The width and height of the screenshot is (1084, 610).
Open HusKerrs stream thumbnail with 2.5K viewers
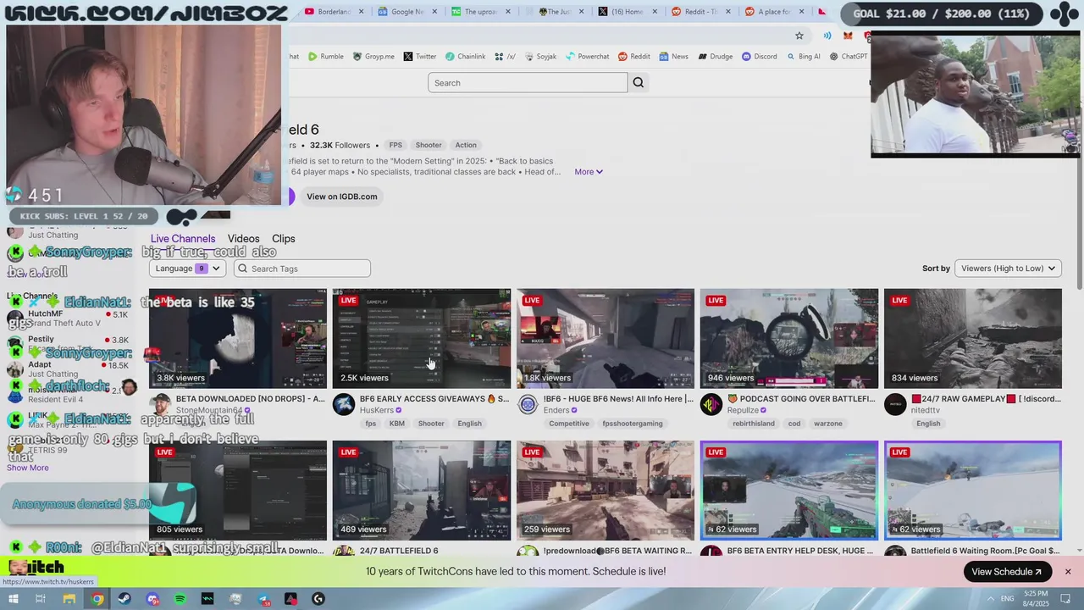click(x=422, y=339)
